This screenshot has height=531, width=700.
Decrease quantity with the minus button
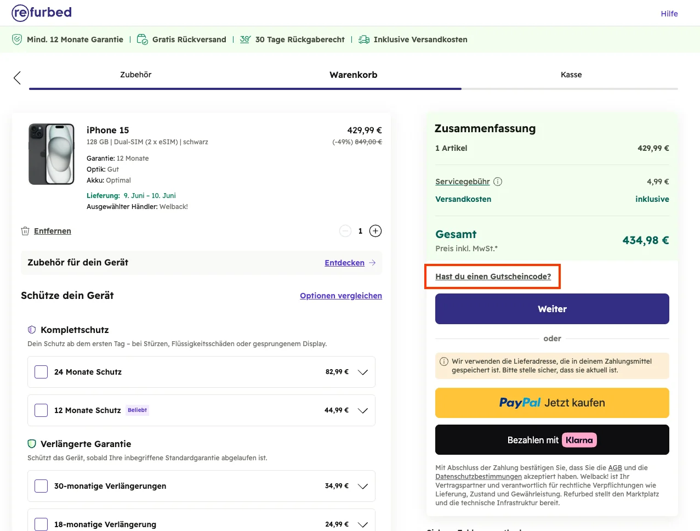point(345,231)
